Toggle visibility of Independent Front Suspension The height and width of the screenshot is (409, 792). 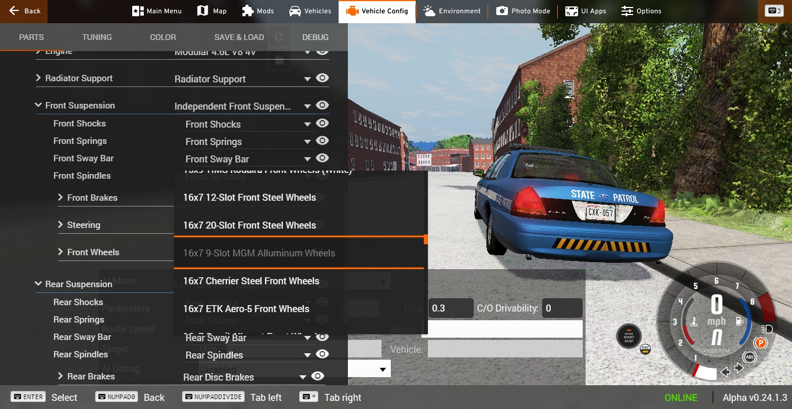tap(322, 106)
